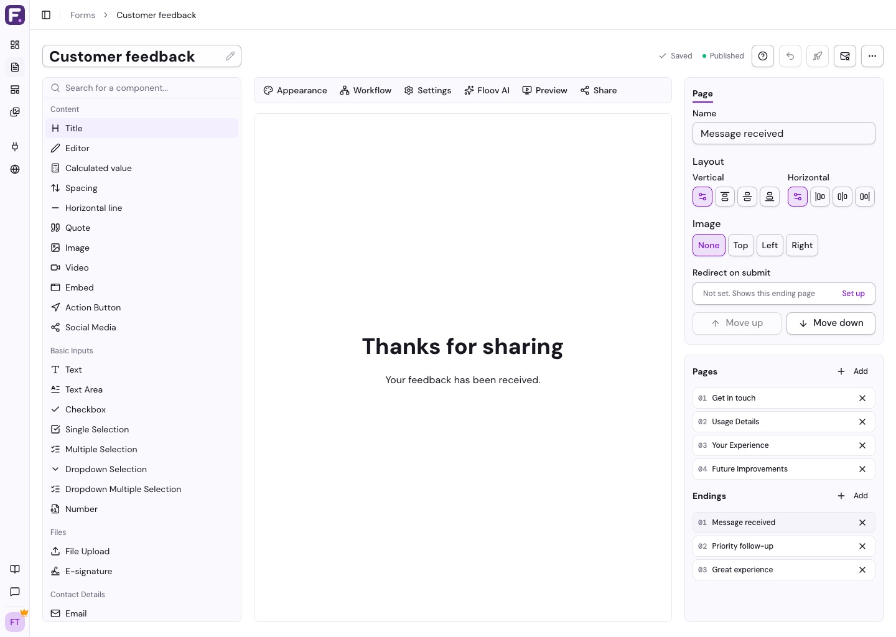Toggle the sidebar panel icon
This screenshot has height=637, width=896.
(46, 15)
